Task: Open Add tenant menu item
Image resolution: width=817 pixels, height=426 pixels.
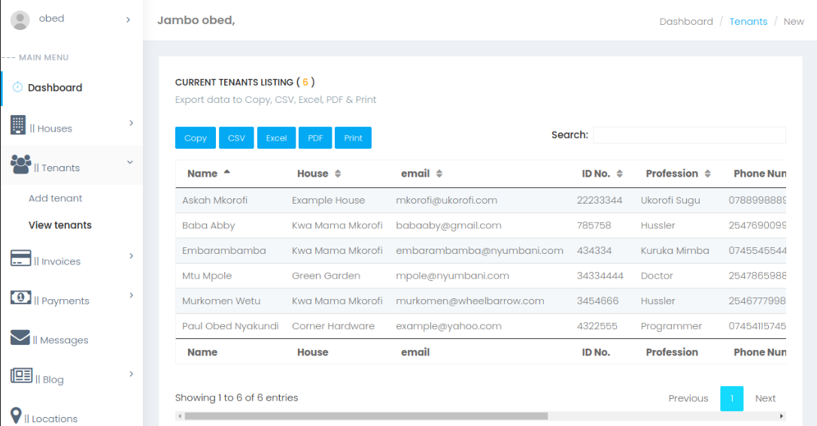Action: point(56,198)
